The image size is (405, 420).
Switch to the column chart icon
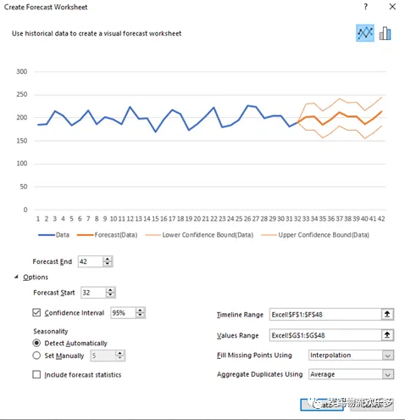(x=386, y=33)
